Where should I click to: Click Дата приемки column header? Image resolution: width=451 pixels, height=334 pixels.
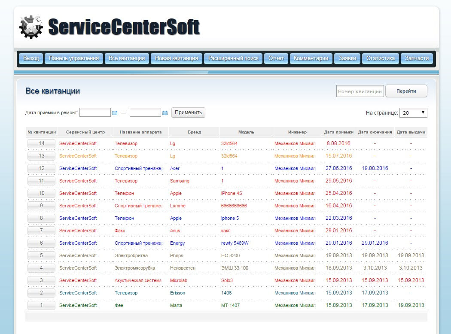pos(339,132)
